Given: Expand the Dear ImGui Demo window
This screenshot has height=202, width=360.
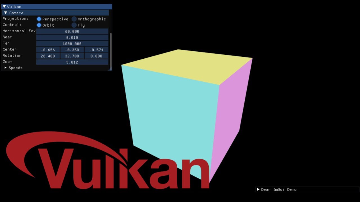Looking at the screenshot, I should 258,189.
